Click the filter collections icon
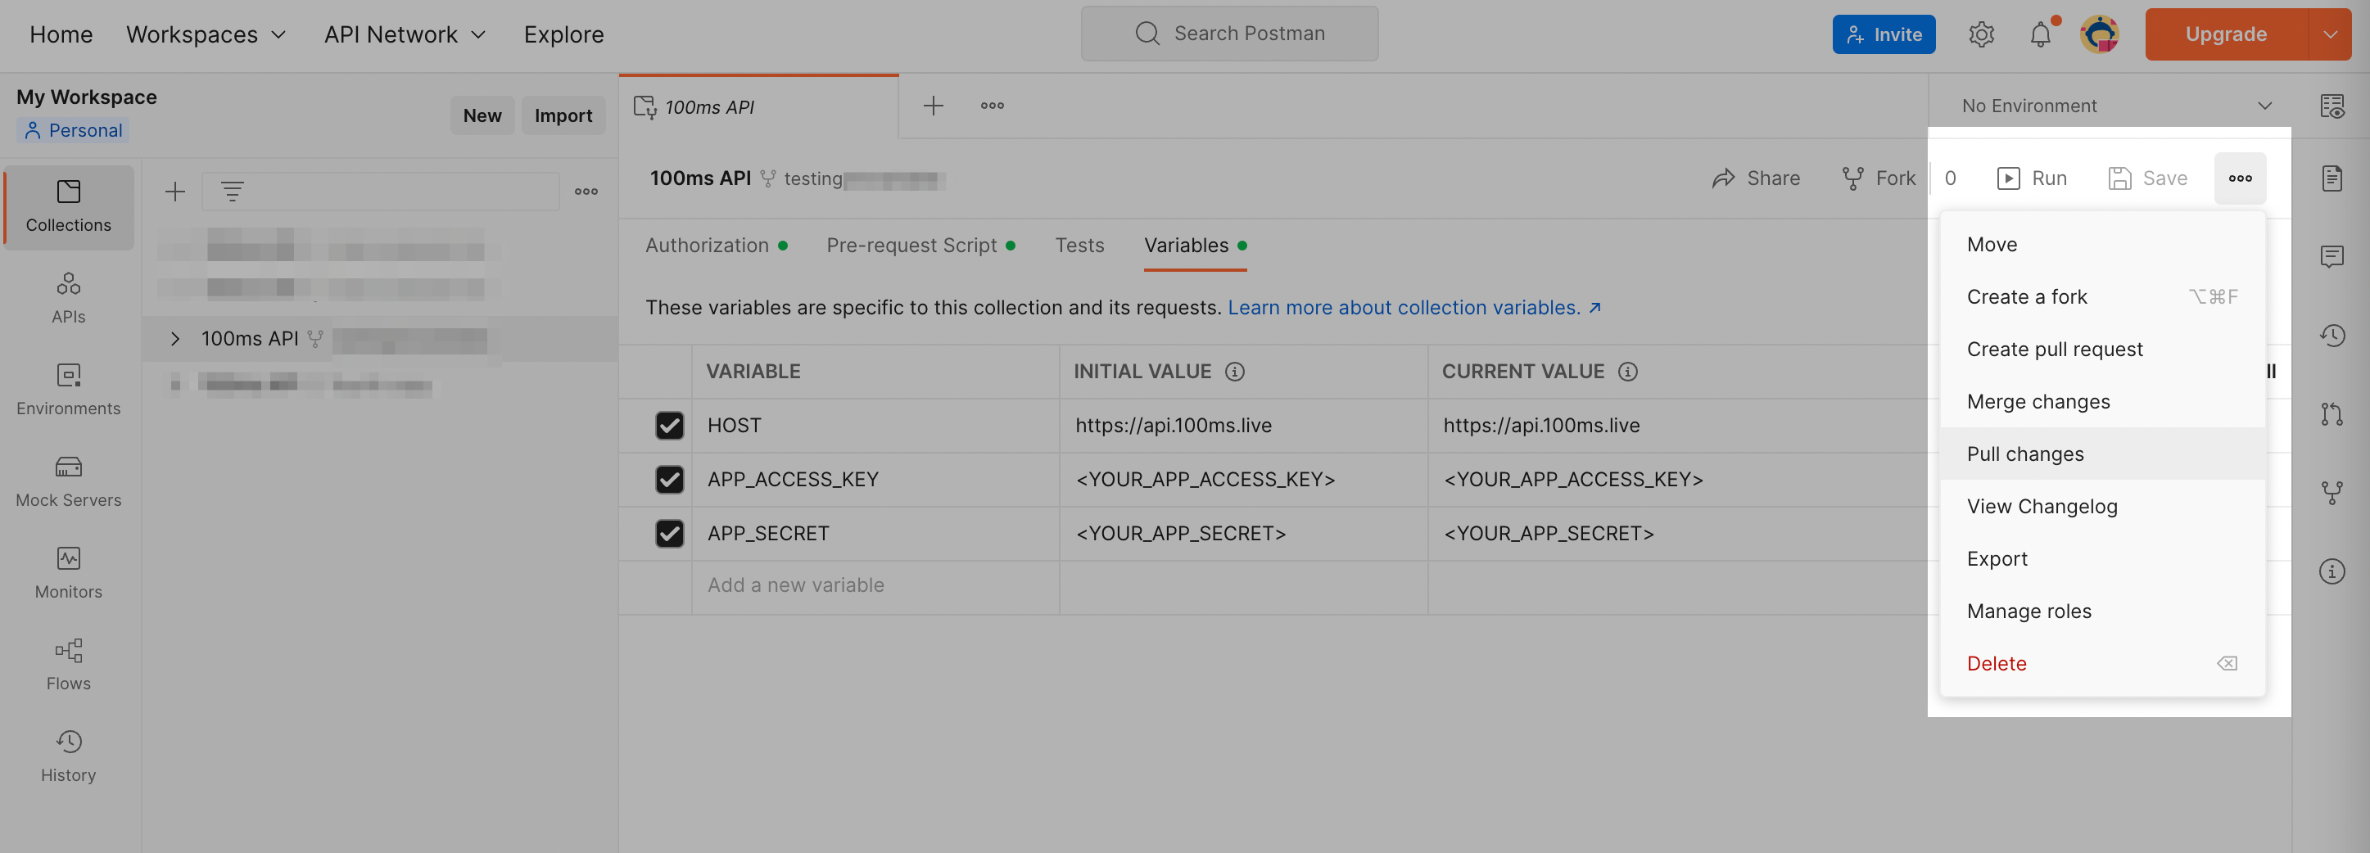2370x853 pixels. pos(232,192)
